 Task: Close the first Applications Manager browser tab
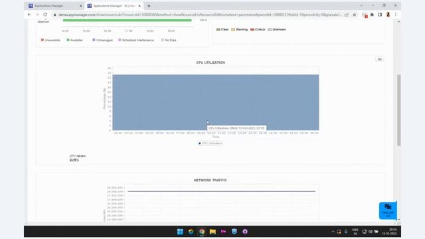click(x=81, y=6)
